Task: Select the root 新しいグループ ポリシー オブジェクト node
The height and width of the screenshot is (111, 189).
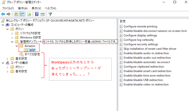Action: coord(50,21)
